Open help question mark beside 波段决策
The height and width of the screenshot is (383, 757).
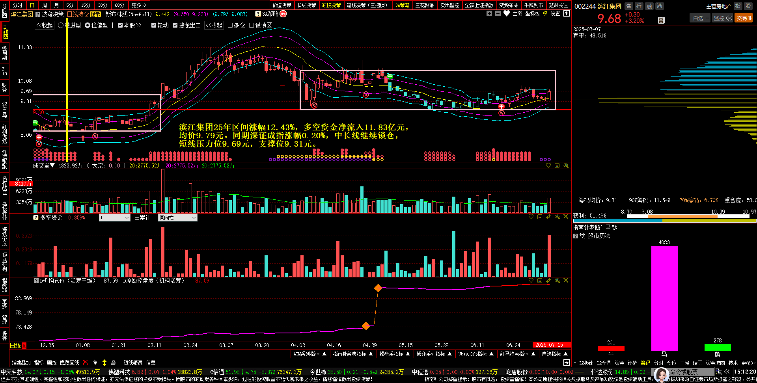(x=38, y=14)
